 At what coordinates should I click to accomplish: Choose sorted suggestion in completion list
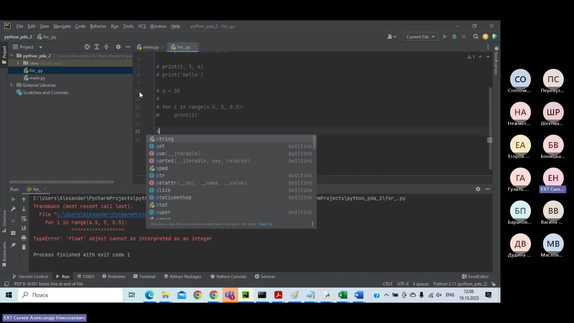pos(230,161)
